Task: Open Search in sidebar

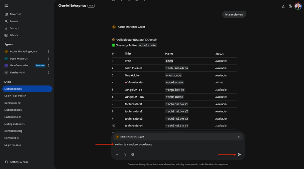Action: (x=11, y=21)
